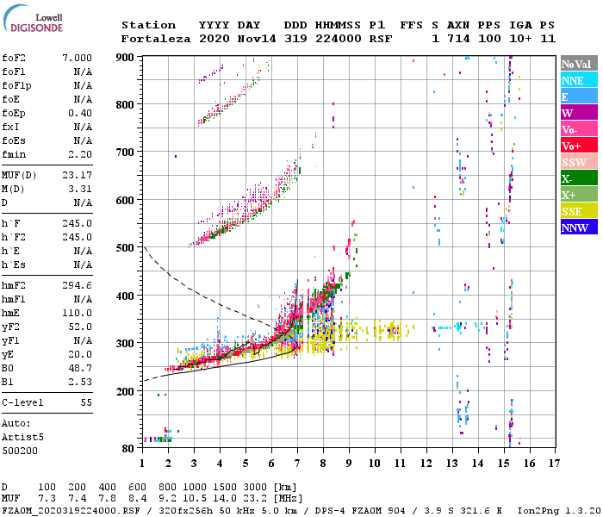Screen dimensions: 603x517
Task: Click the RSF P1 value
Action: [x=381, y=39]
